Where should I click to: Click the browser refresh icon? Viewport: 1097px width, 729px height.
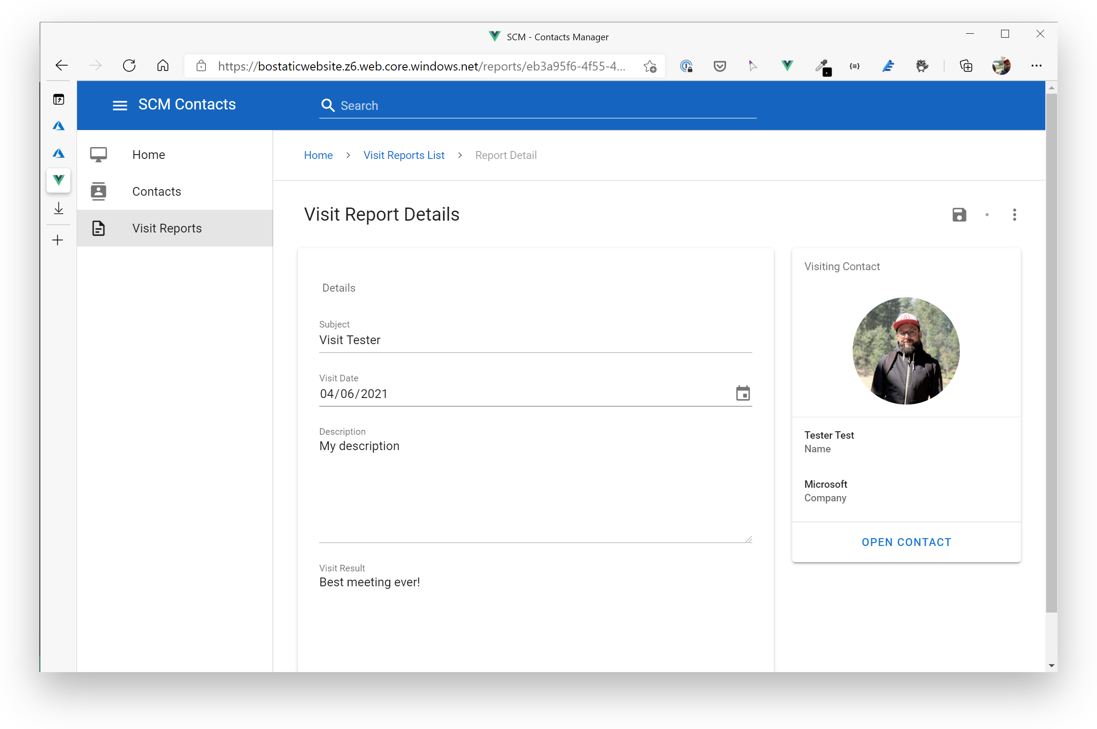[129, 66]
